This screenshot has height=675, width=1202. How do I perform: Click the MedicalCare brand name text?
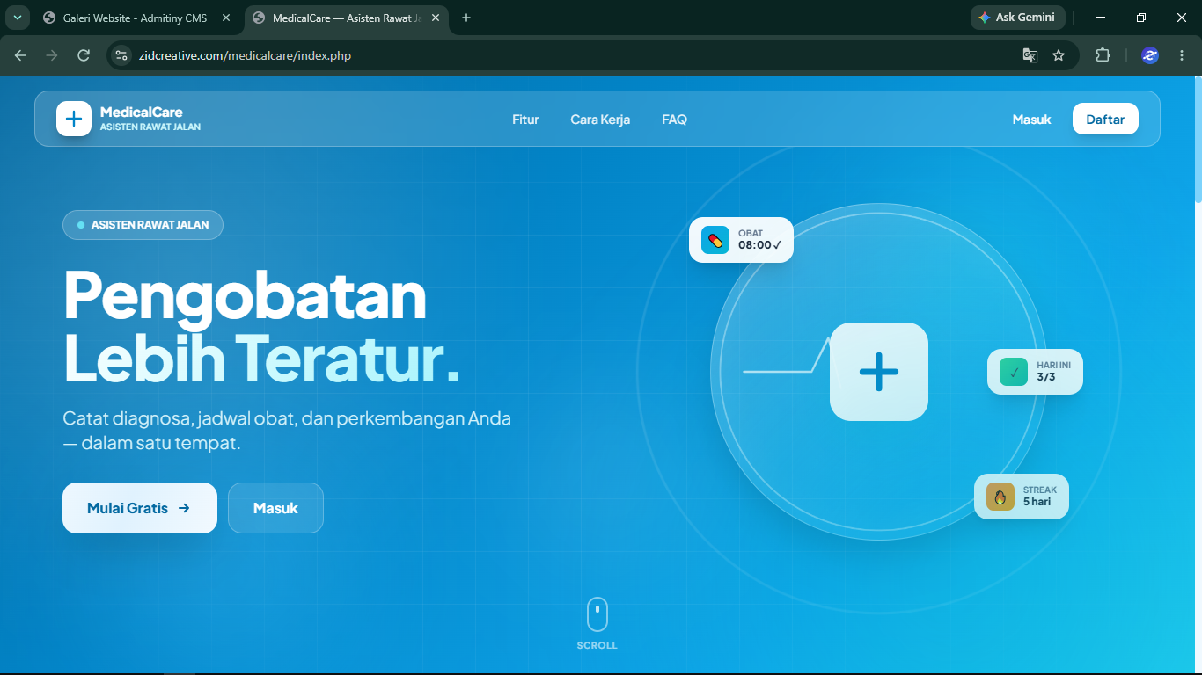(142, 112)
